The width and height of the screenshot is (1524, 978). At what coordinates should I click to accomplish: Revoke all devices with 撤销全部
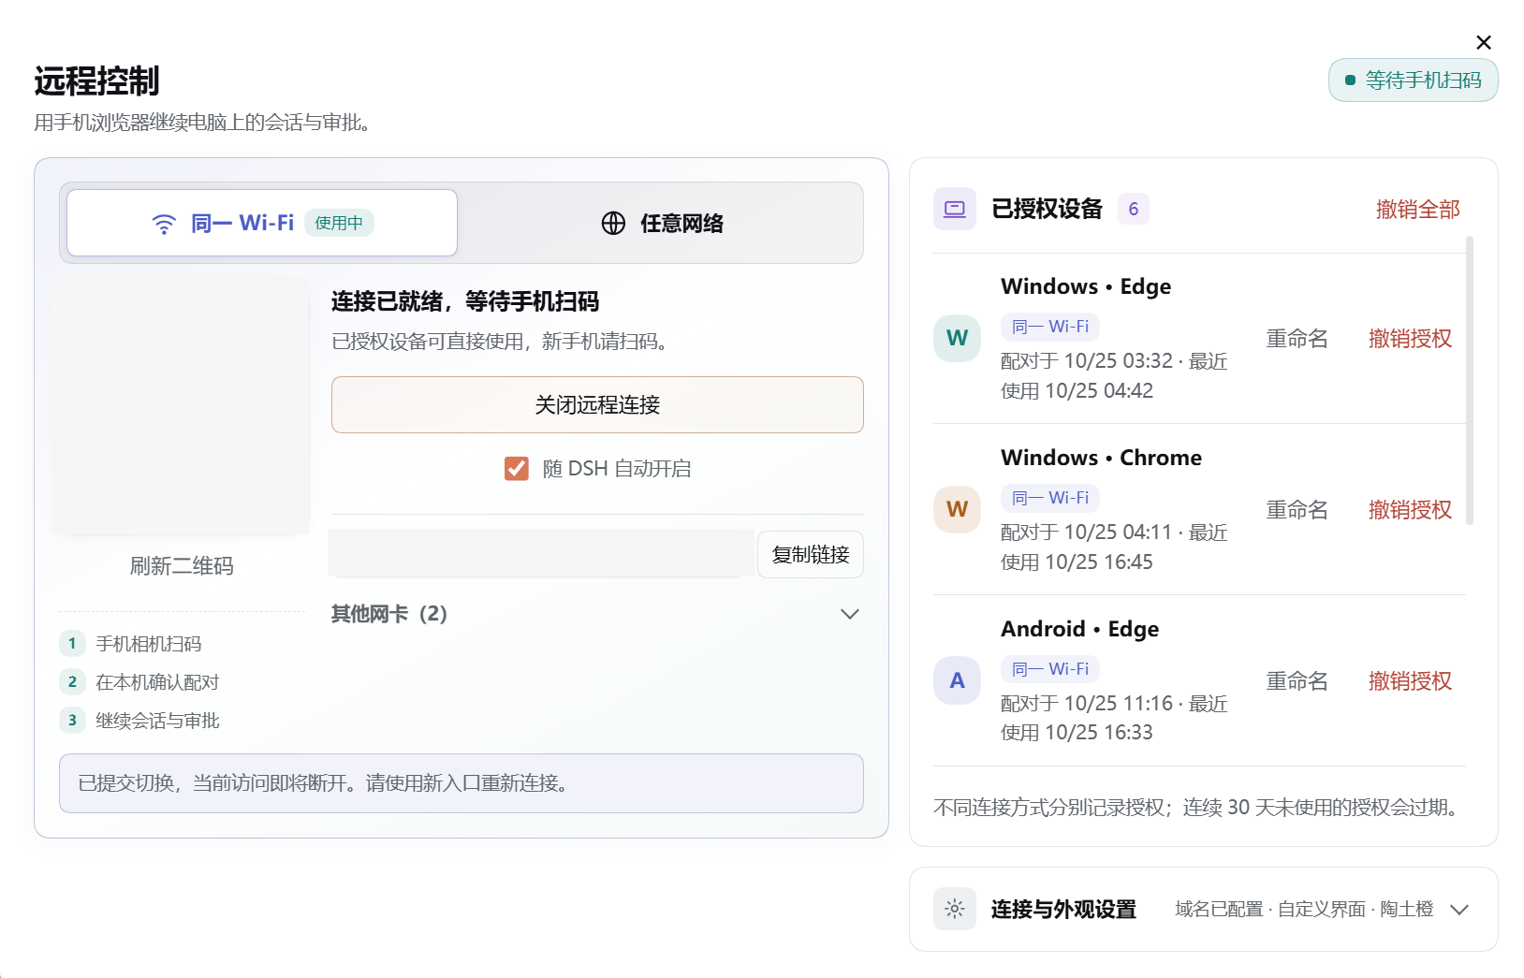(1417, 210)
